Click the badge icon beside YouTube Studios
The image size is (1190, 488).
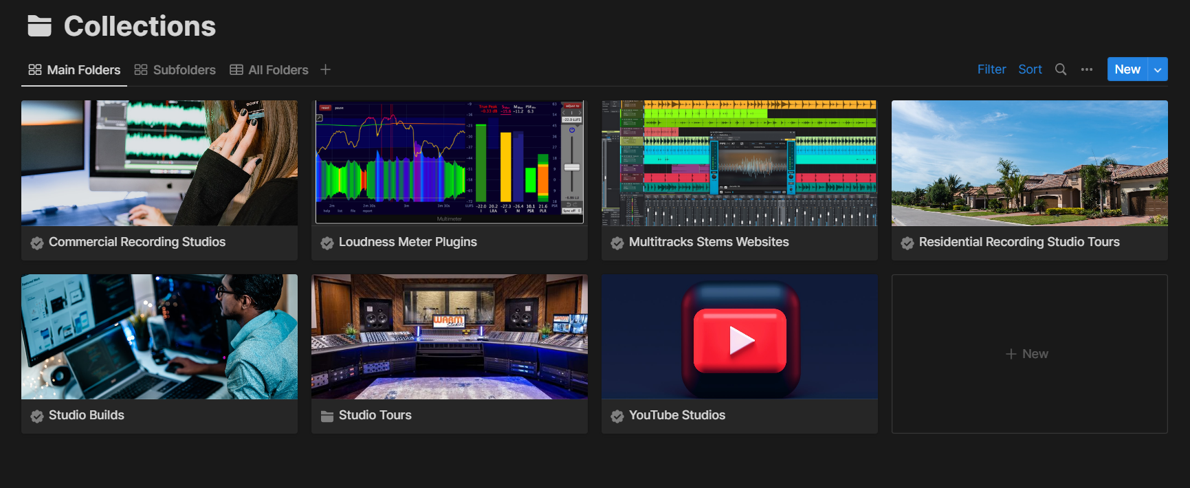(x=617, y=416)
